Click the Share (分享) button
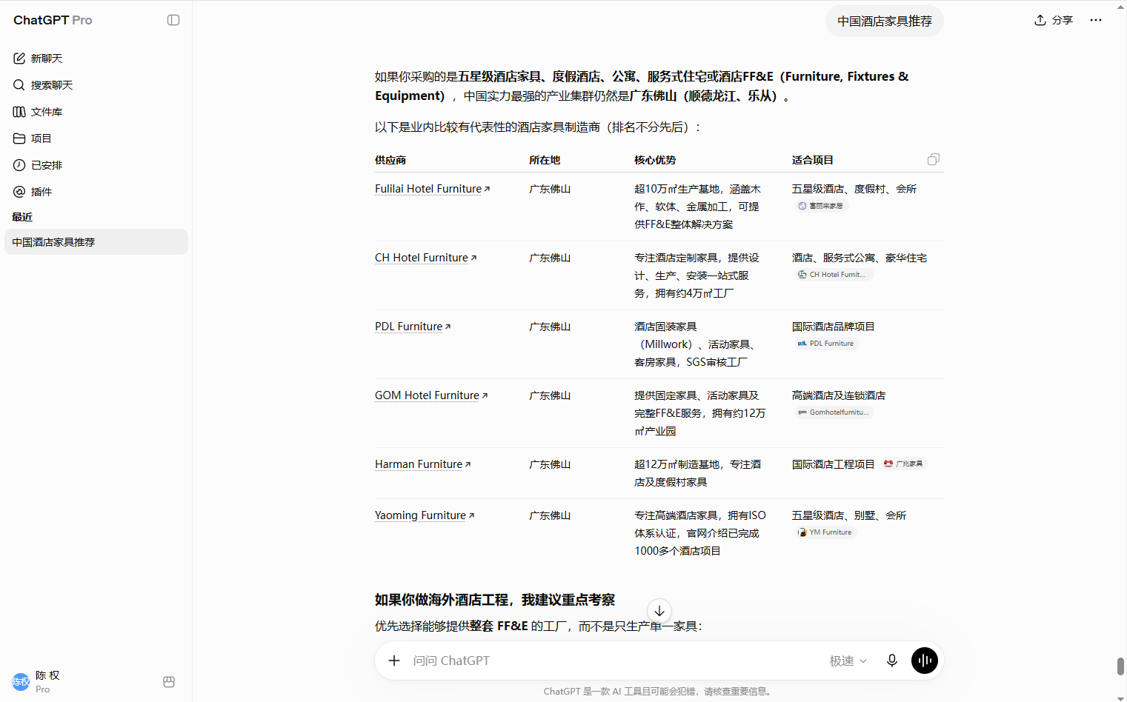The height and width of the screenshot is (702, 1127). pyautogui.click(x=1054, y=20)
